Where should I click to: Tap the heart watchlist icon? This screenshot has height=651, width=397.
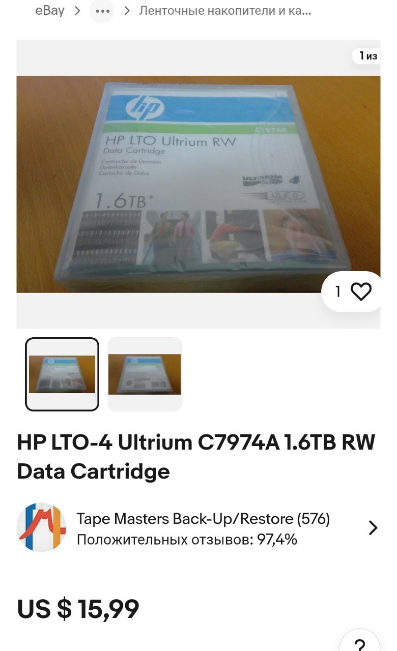coord(361,292)
